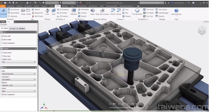Open the Toolpath mode dropdown

[x=18, y=62]
